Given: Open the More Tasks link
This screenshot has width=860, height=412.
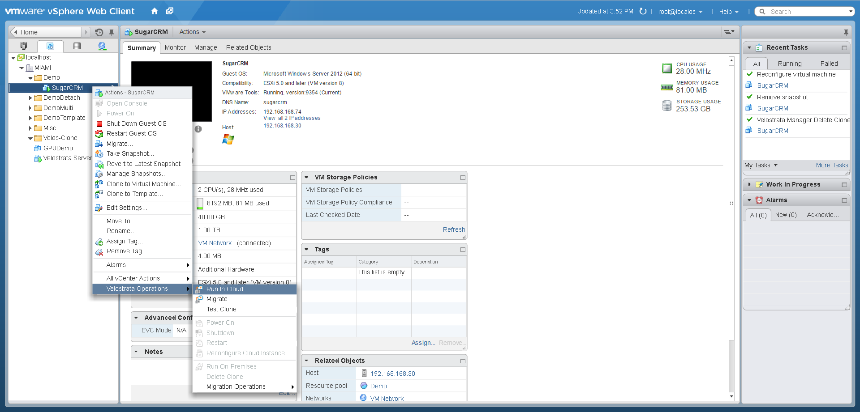Looking at the screenshot, I should 832,166.
